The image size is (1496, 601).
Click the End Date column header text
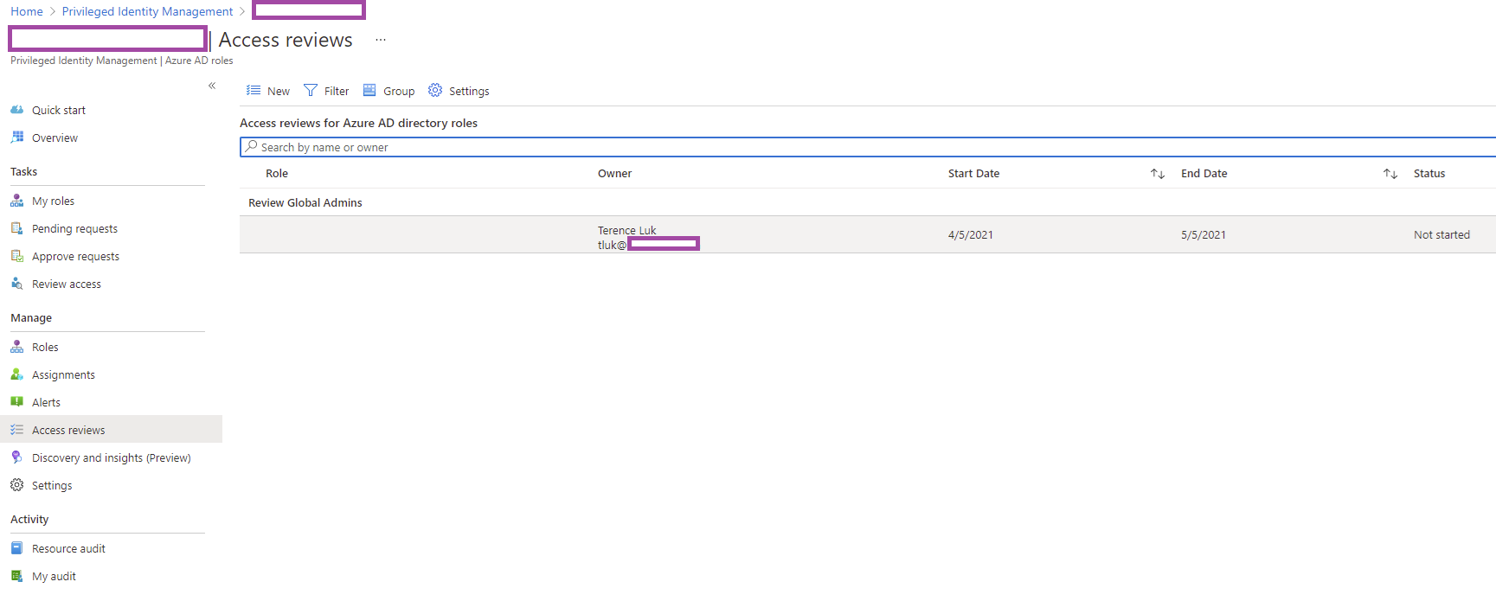(1204, 174)
